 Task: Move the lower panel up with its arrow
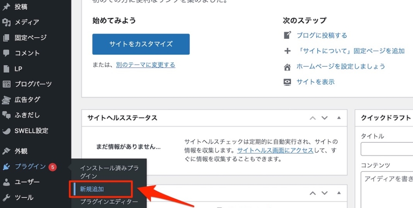[x=313, y=193]
